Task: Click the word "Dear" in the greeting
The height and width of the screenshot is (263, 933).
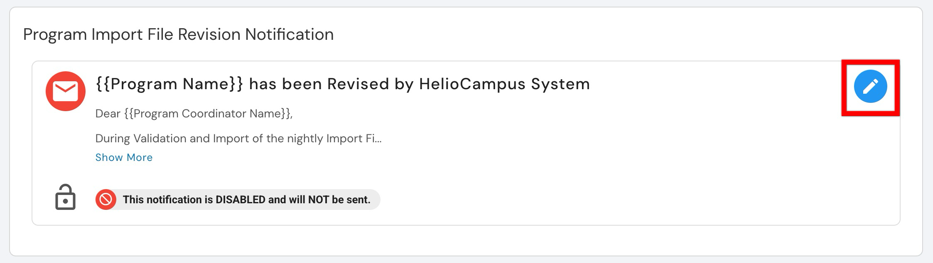Action: tap(108, 114)
